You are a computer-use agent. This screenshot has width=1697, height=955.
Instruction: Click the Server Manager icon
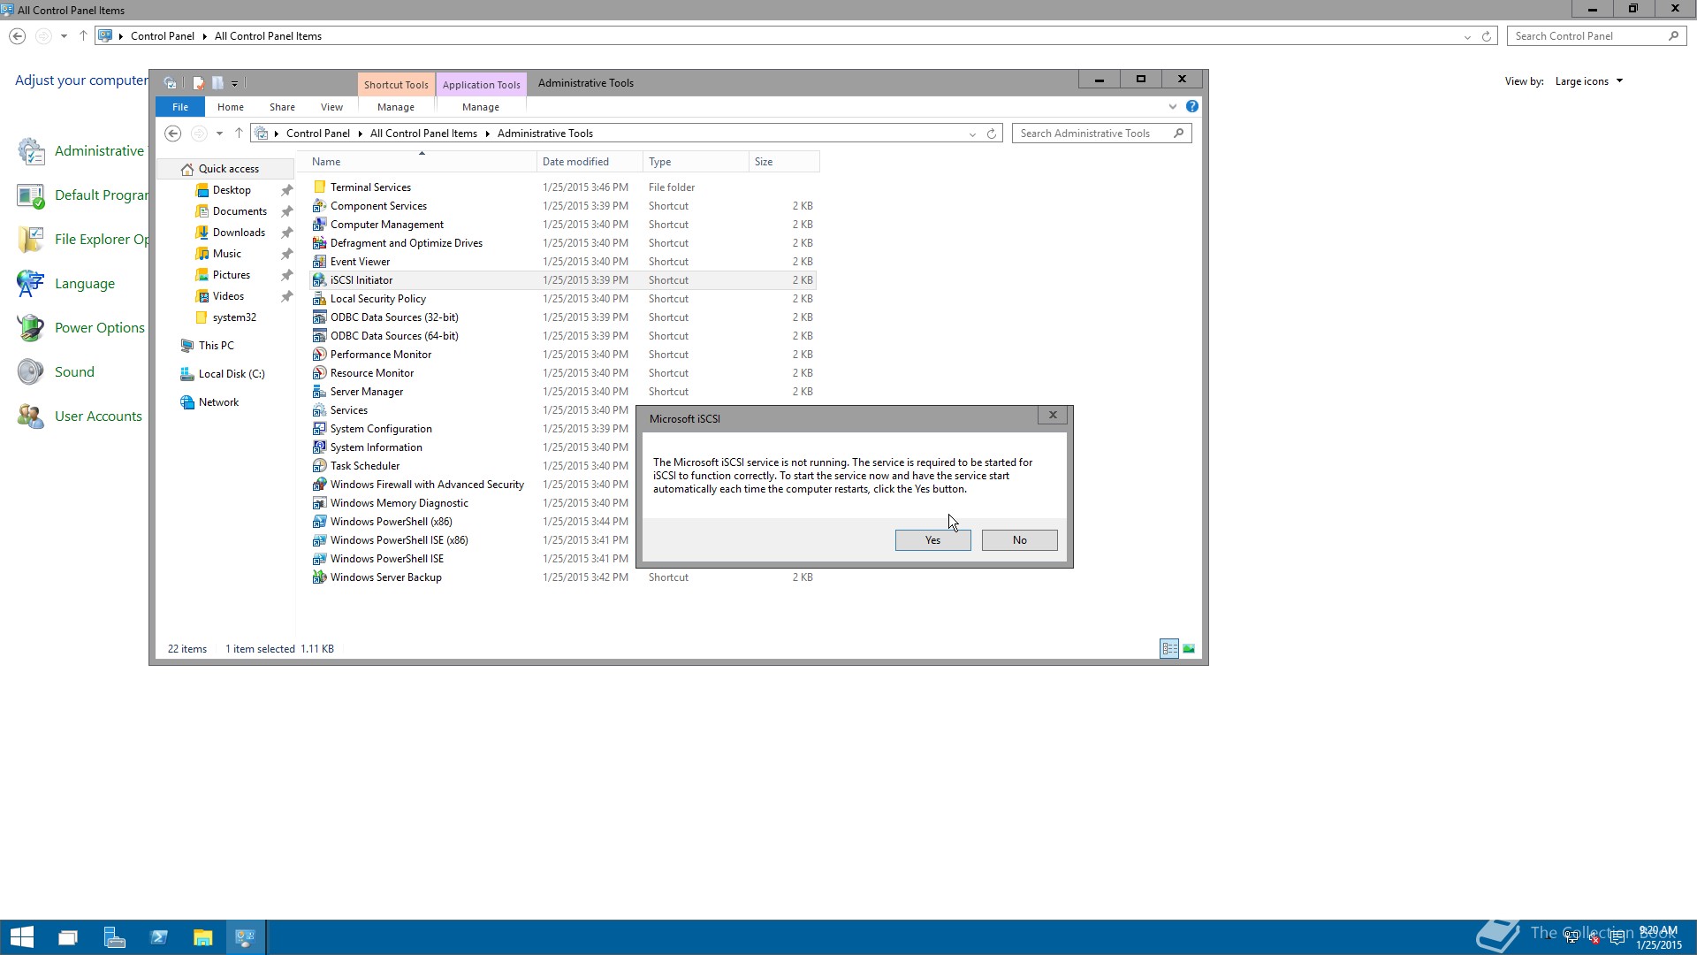[x=320, y=392]
